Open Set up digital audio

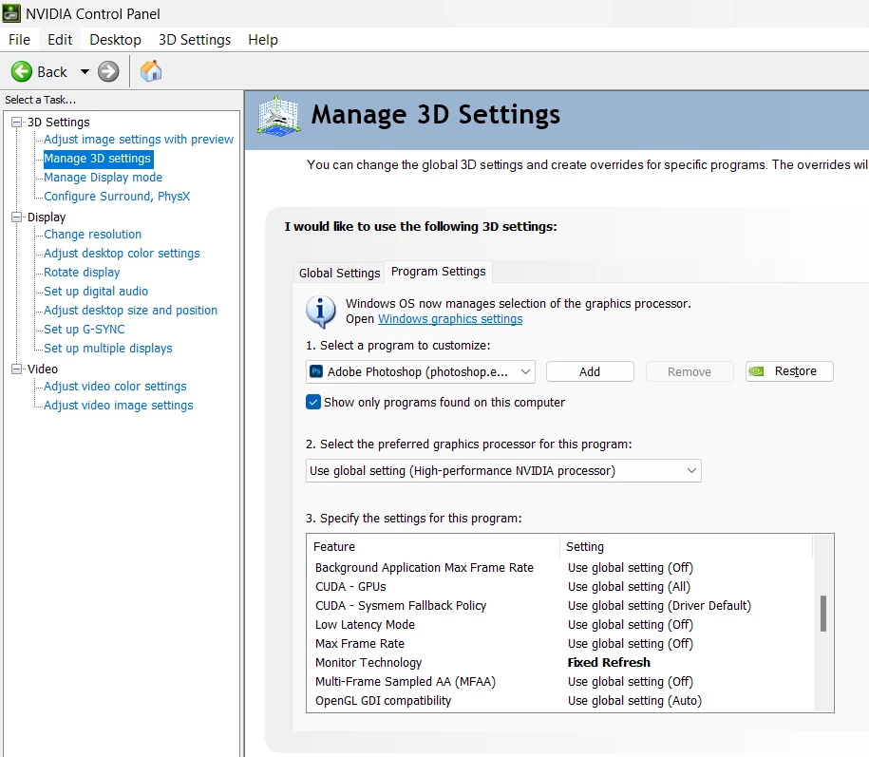pos(96,291)
